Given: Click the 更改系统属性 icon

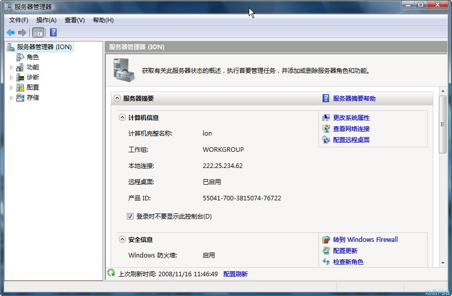Looking at the screenshot, I should [326, 118].
